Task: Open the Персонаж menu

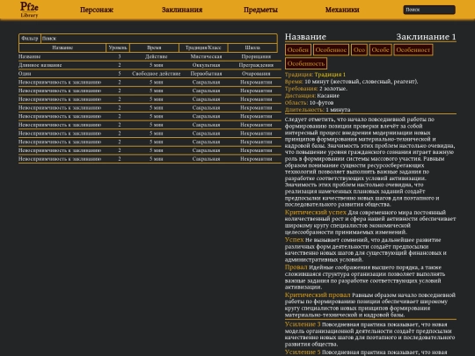Action: coord(97,10)
